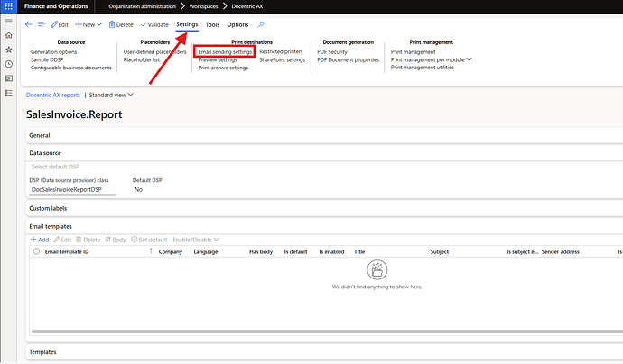Open PDF Security
Viewport: 623px width, 364px height.
coord(332,52)
